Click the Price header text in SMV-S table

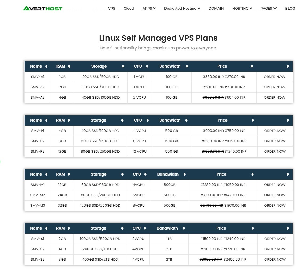[x=221, y=228]
